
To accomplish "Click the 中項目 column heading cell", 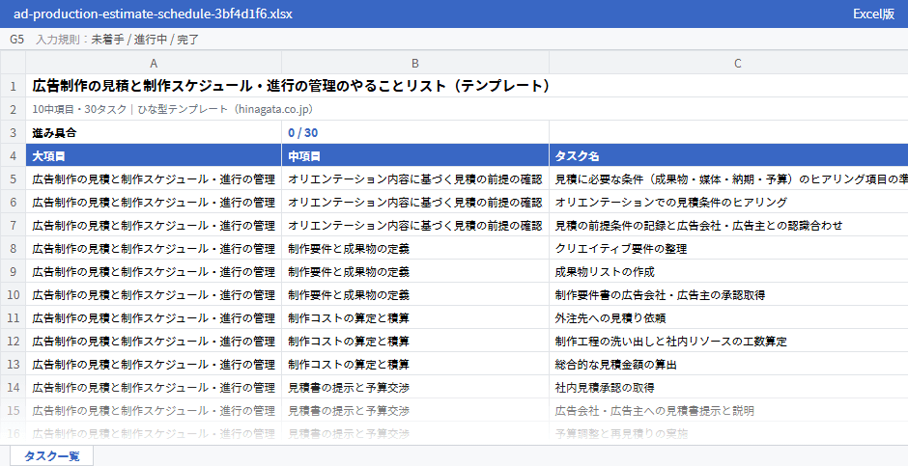I will [x=415, y=156].
